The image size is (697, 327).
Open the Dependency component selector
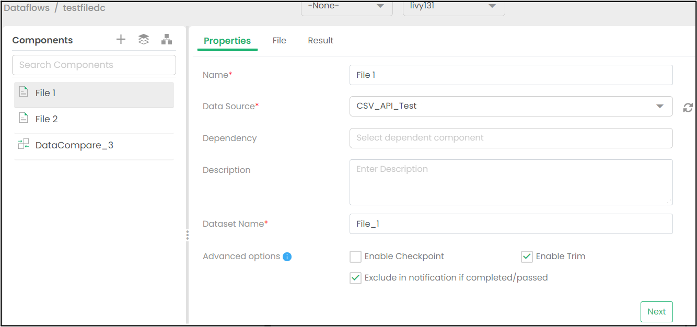click(511, 138)
